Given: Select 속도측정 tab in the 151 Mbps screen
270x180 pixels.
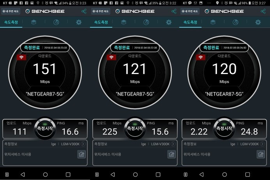Looking at the screenshot, I should [11, 22].
